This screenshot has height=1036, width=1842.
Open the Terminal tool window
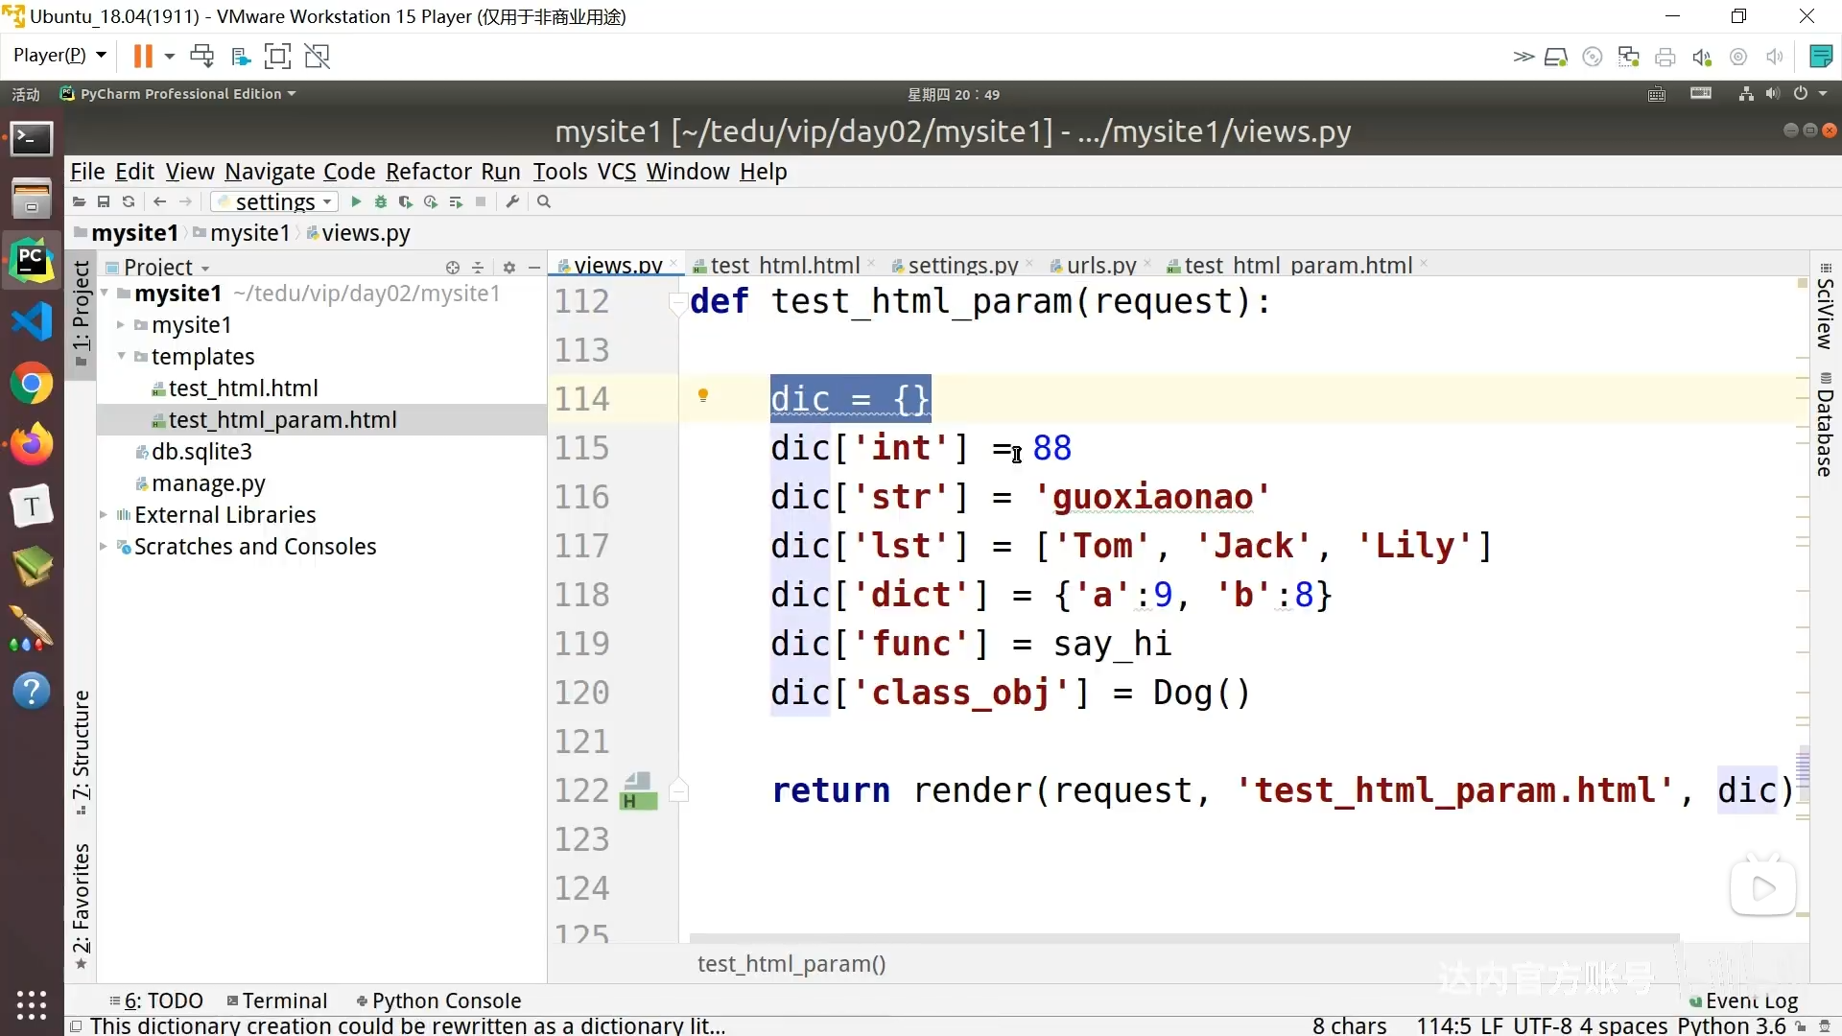[277, 1001]
